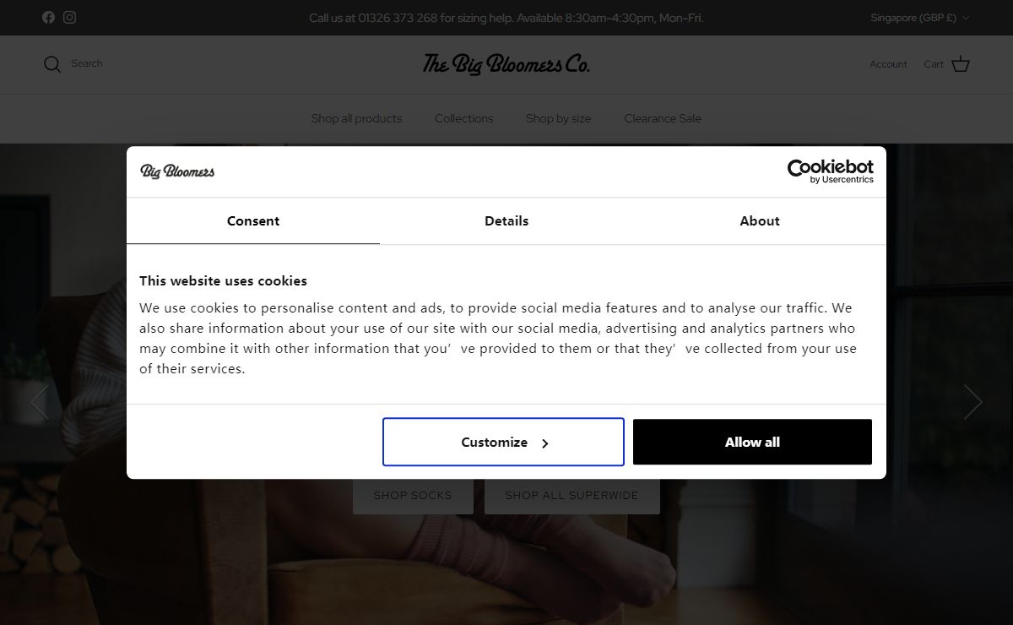1013x625 pixels.
Task: Open the Account link
Action: point(888,64)
